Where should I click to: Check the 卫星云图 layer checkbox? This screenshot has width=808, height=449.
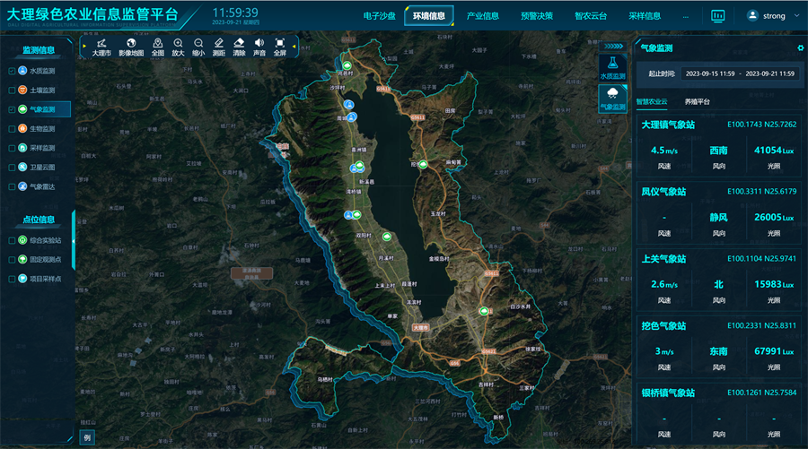click(x=12, y=168)
